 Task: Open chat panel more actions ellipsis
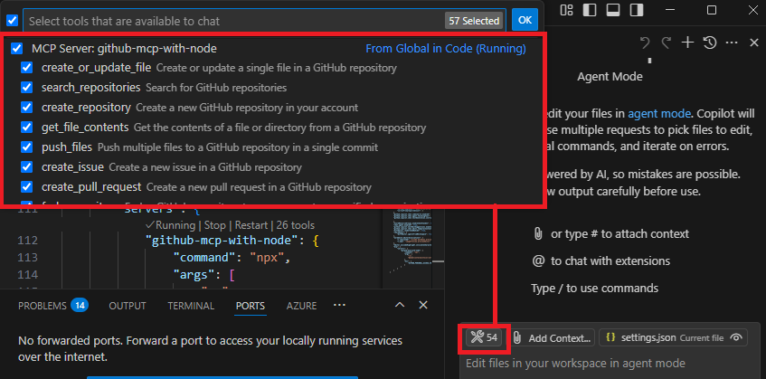[732, 43]
